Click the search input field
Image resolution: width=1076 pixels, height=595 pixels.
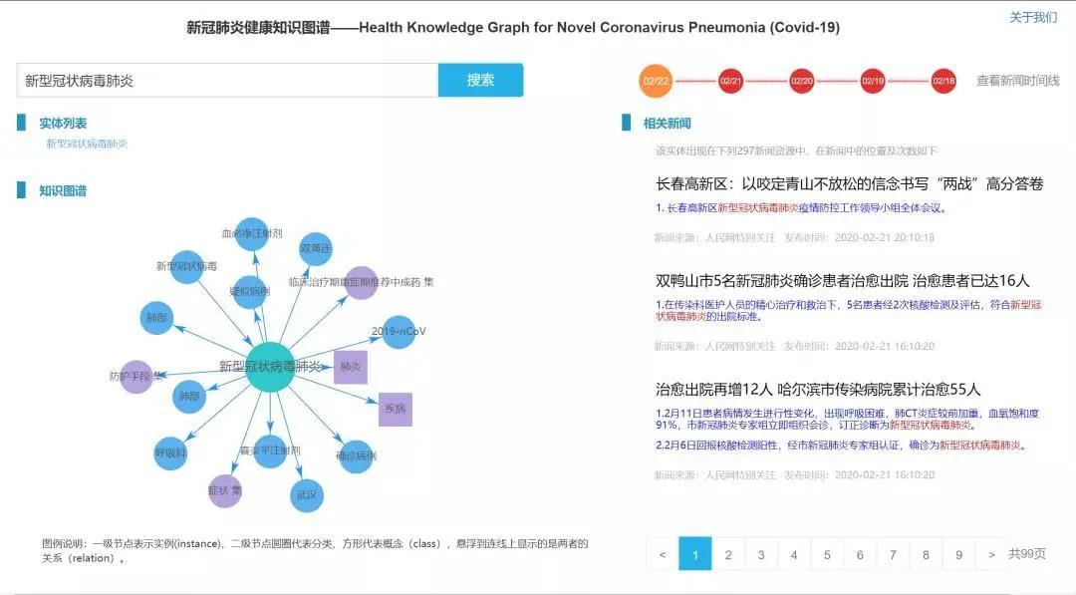[227, 81]
